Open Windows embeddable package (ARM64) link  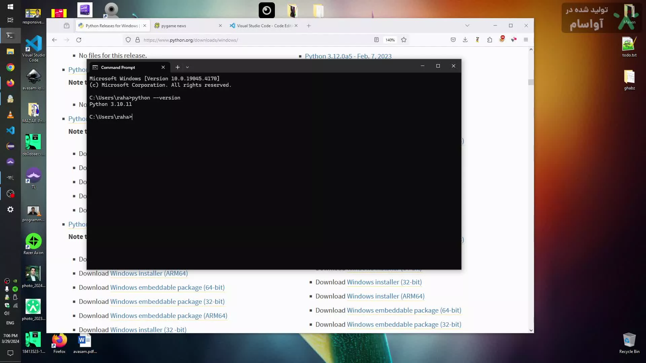[169, 316]
